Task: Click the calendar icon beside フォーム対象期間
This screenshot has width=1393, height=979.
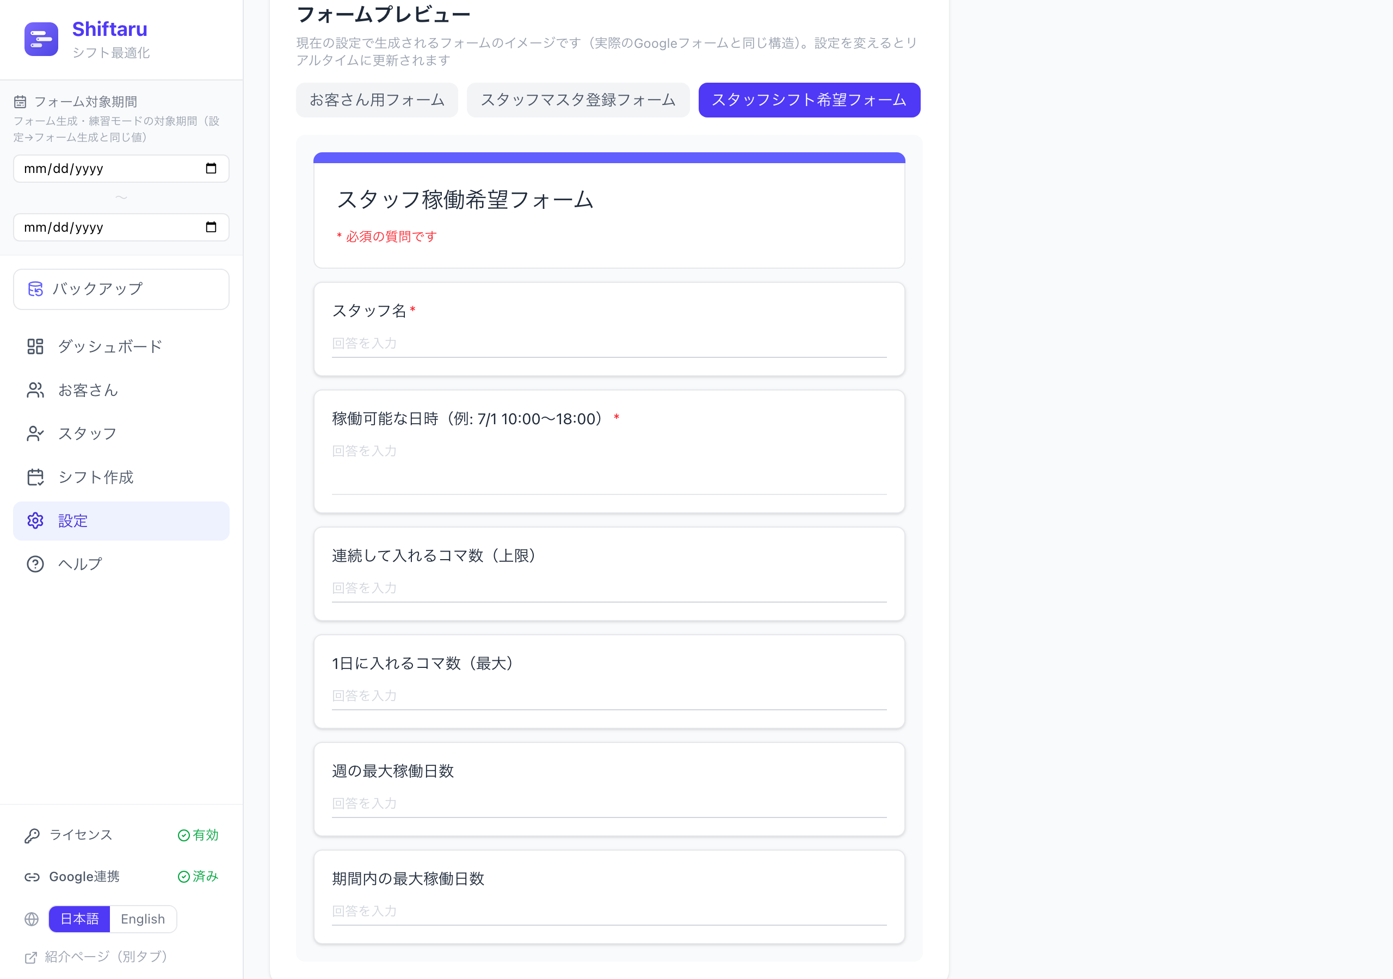Action: pos(20,101)
